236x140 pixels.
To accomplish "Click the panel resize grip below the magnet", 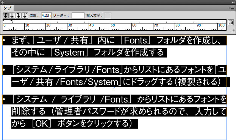I will pyautogui.click(x=233, y=31).
